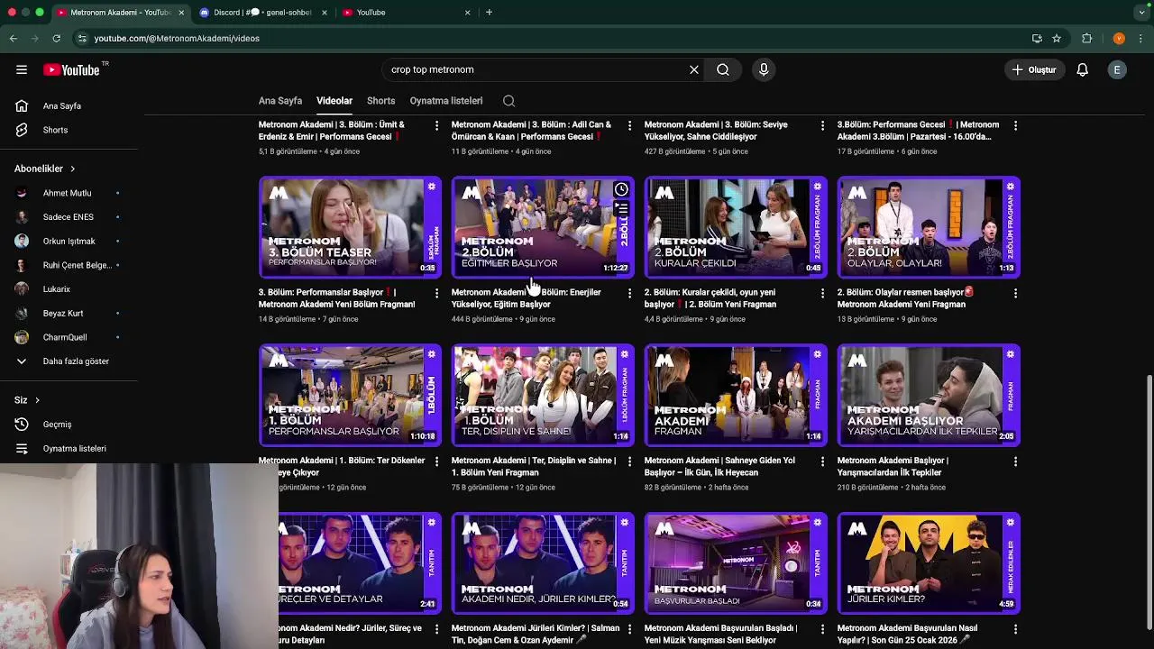Image resolution: width=1154 pixels, height=649 pixels.
Task: Open options for Ümit & Erdeniz & Emir video
Action: [436, 125]
